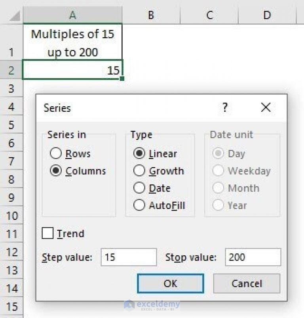Click the Stop value input field
The height and width of the screenshot is (318, 304).
coord(253,257)
